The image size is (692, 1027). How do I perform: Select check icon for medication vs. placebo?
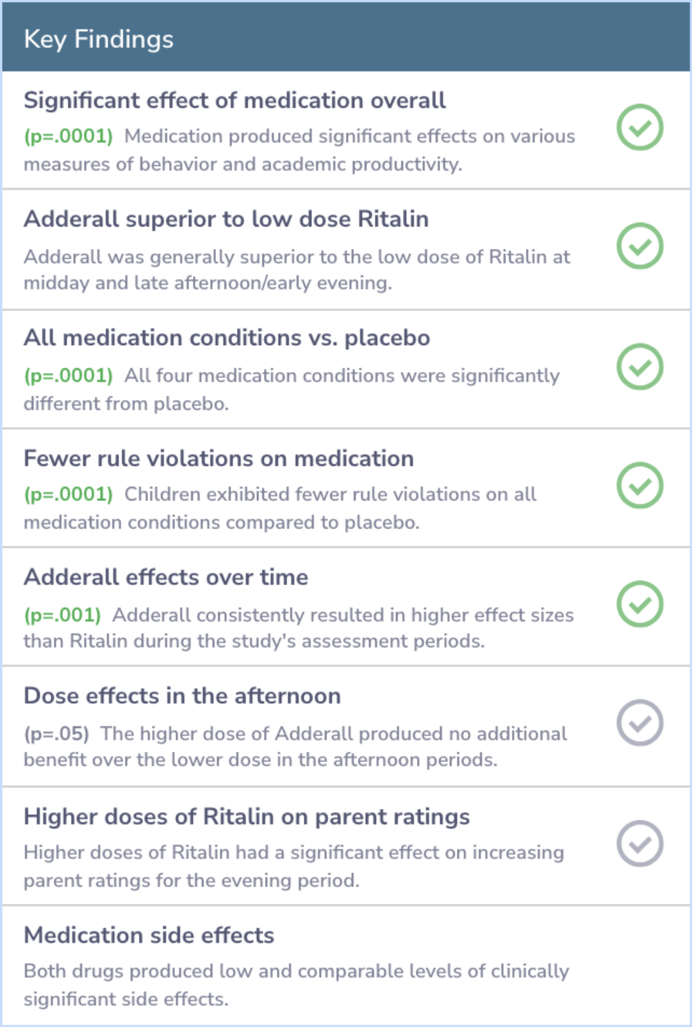(639, 367)
